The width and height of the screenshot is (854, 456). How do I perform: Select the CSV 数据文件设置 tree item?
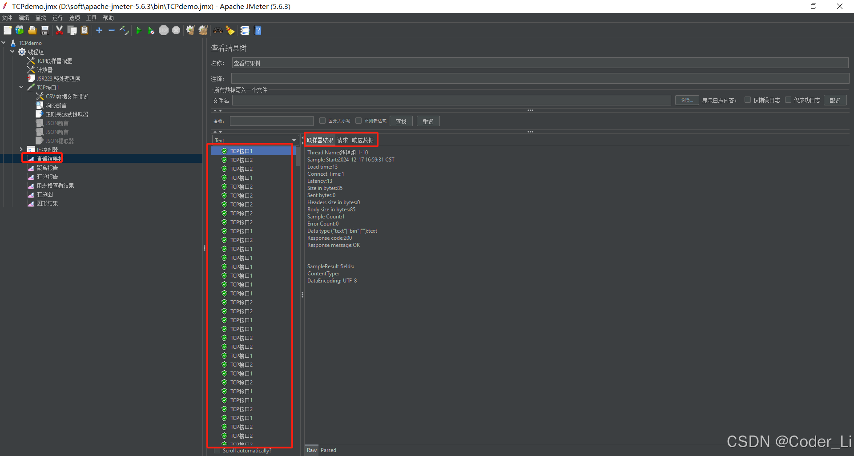click(x=67, y=97)
